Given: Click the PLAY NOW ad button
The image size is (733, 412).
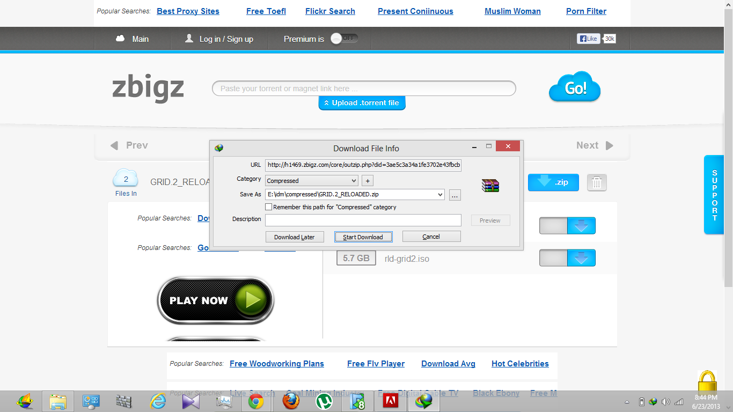Looking at the screenshot, I should click(x=216, y=300).
